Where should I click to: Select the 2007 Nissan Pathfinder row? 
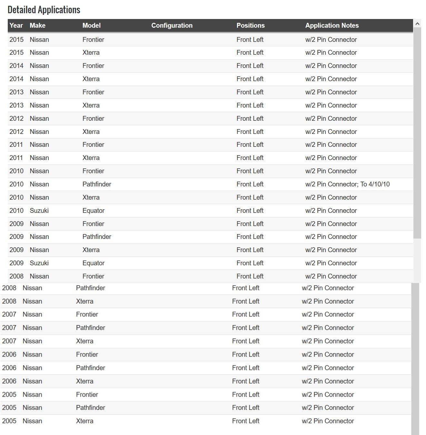point(206,328)
